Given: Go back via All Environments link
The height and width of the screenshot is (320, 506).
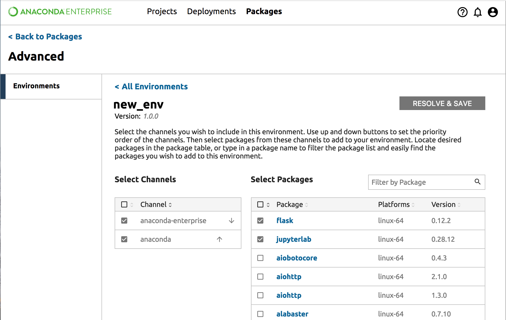Looking at the screenshot, I should click(151, 87).
